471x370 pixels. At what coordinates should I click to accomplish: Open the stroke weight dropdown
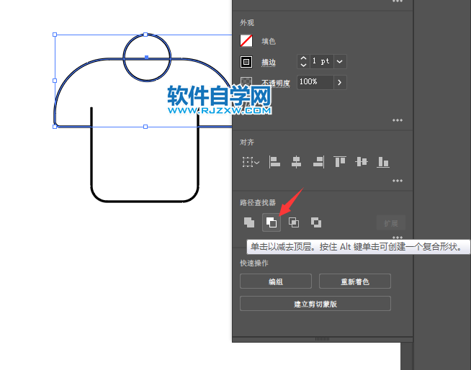[340, 62]
